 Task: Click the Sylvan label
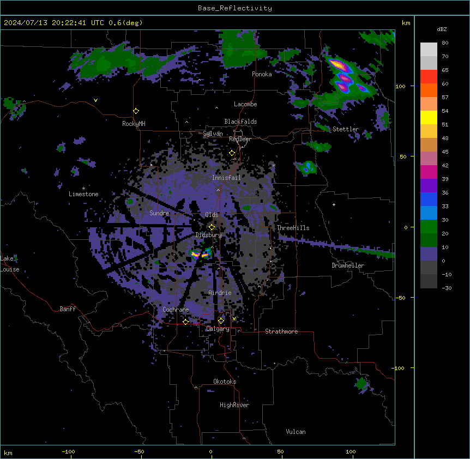213,134
